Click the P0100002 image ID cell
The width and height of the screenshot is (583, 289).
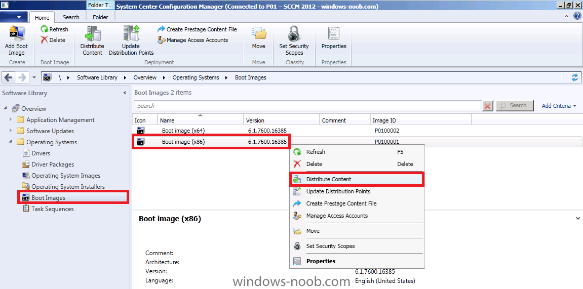coord(387,131)
